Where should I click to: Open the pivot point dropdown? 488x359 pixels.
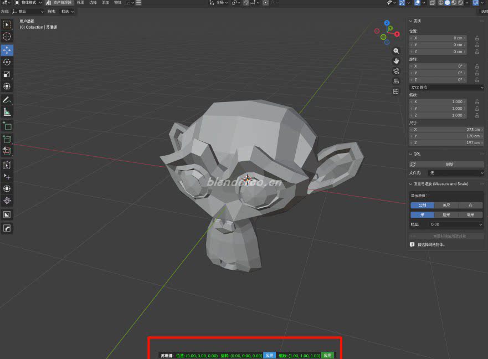pyautogui.click(x=235, y=3)
